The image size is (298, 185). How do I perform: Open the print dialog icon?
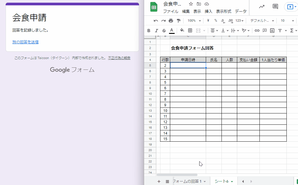170,21
